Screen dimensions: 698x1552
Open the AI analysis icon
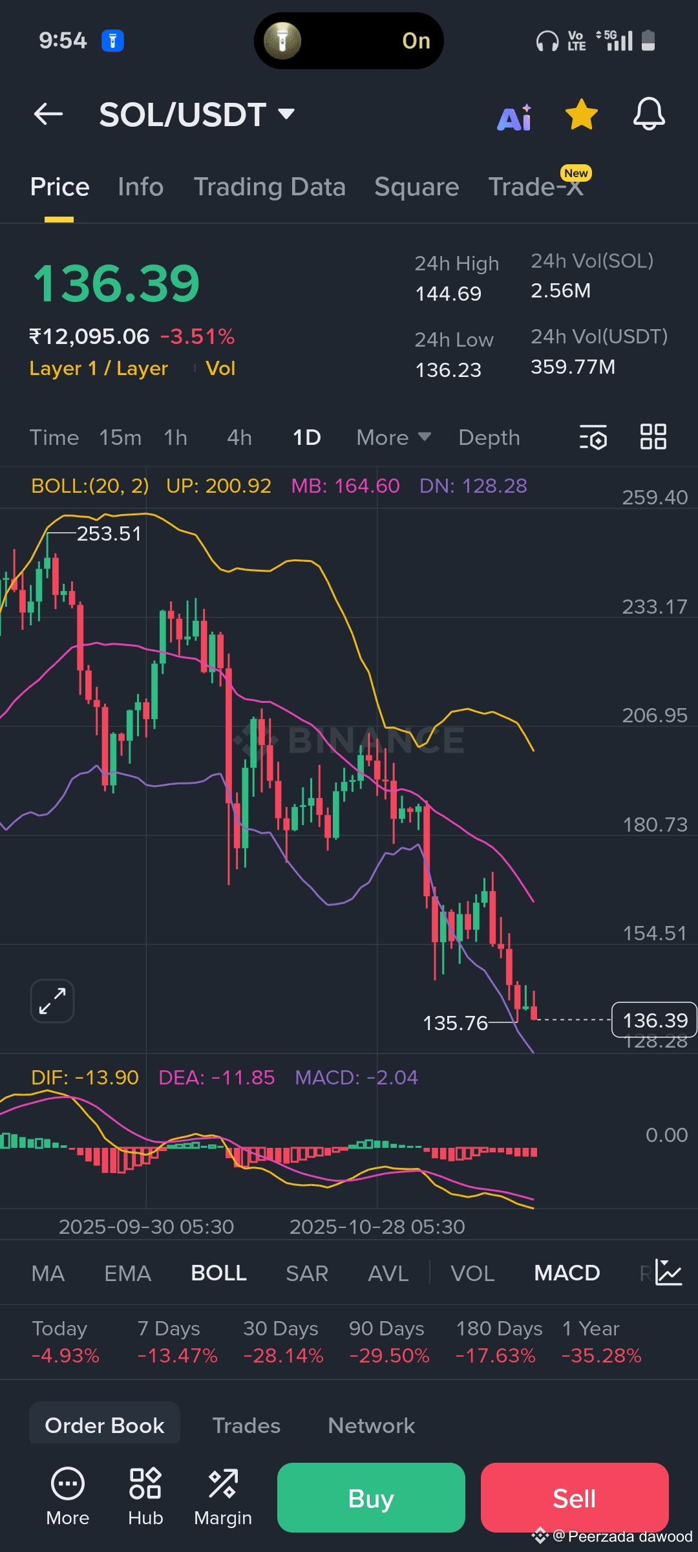tap(514, 117)
